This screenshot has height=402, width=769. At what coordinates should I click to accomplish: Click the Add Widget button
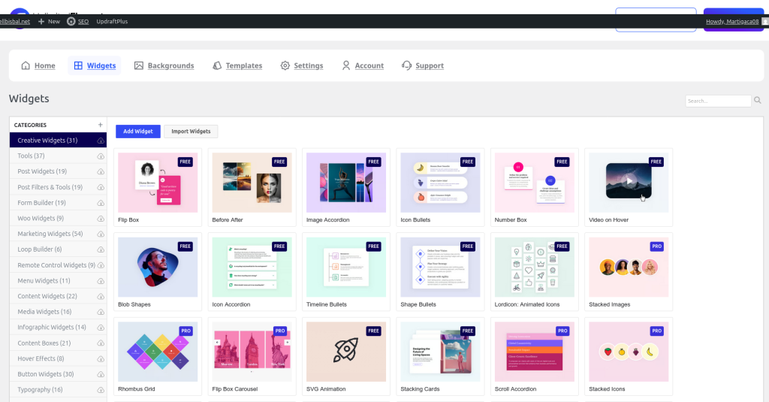click(x=138, y=131)
